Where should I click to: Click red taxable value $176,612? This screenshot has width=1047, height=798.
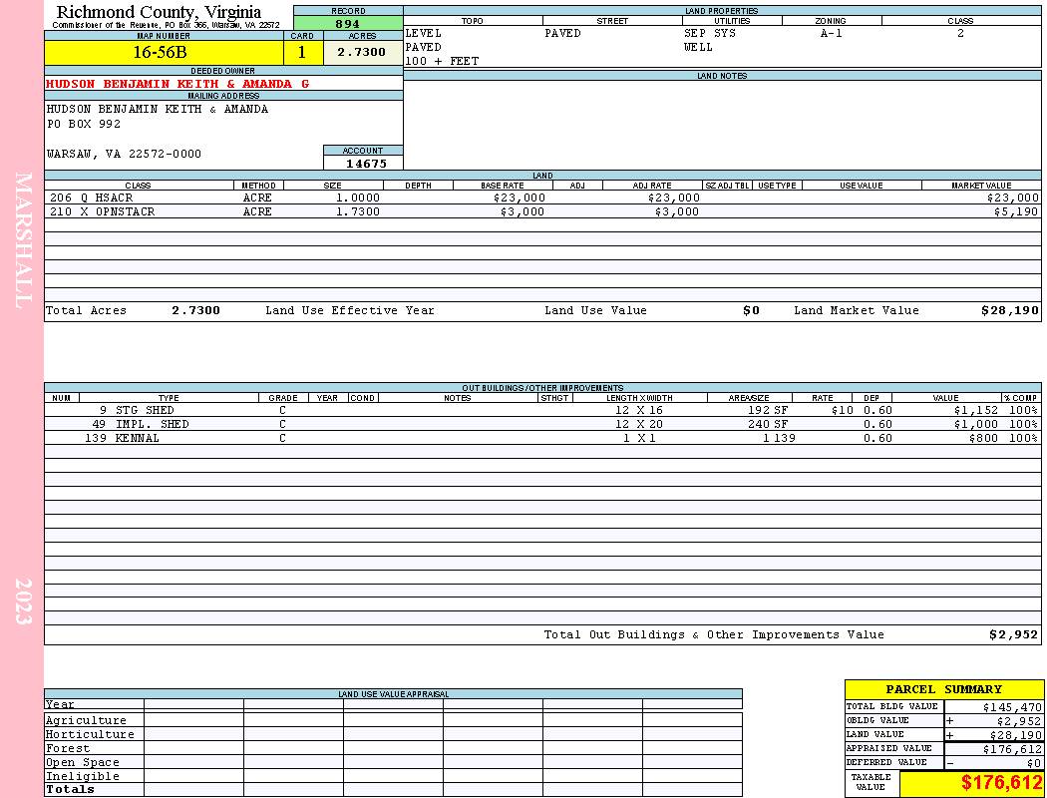[x=1001, y=783]
